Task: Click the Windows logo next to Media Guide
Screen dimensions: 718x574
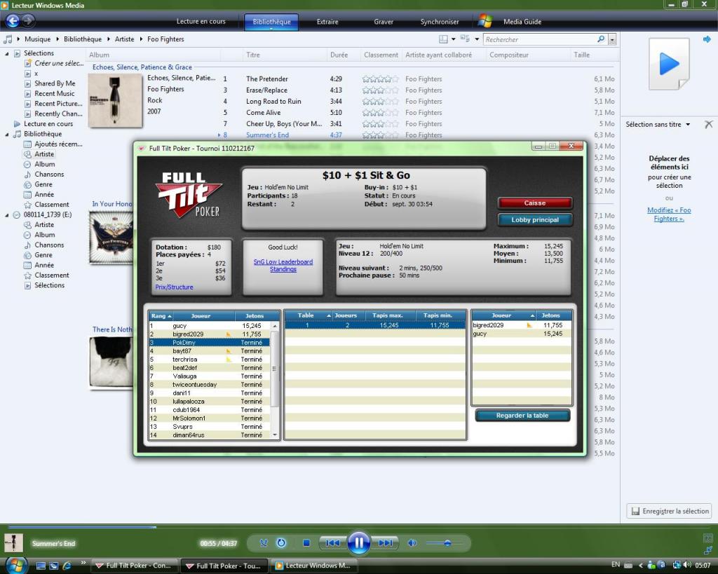Action: [x=485, y=21]
